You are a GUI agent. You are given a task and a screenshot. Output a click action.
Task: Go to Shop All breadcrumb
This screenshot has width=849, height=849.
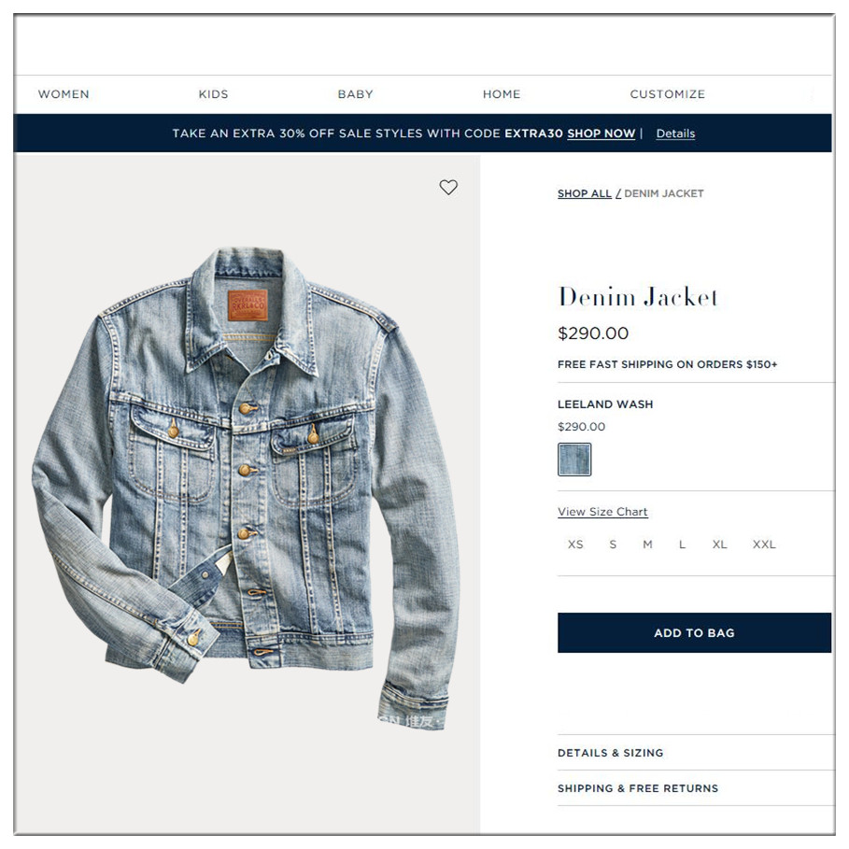(x=585, y=194)
